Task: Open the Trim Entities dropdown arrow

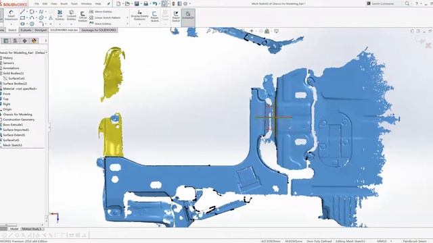Action: 60,24
